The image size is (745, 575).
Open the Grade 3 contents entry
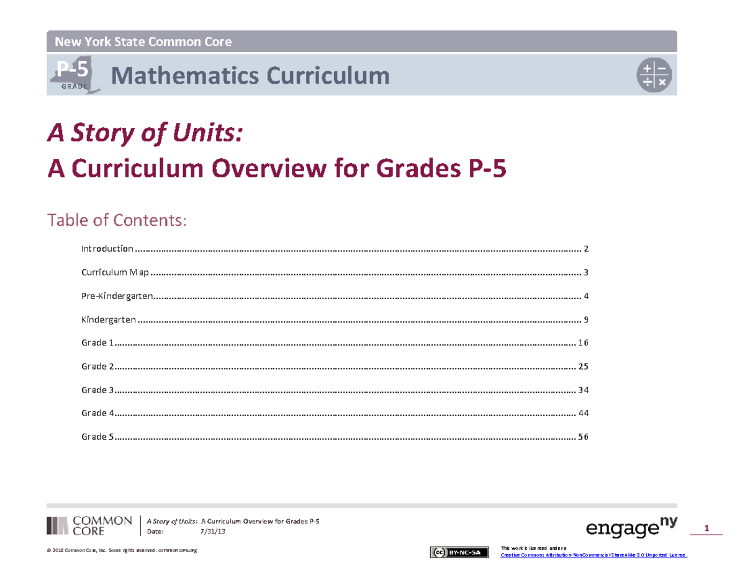click(97, 390)
